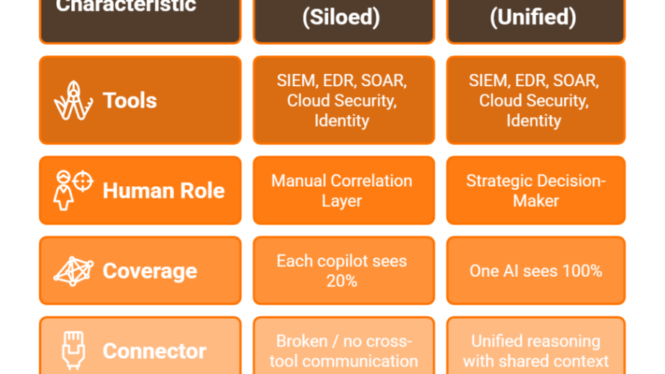
Task: Click the Strategic Decision-Maker cell
Action: click(535, 191)
